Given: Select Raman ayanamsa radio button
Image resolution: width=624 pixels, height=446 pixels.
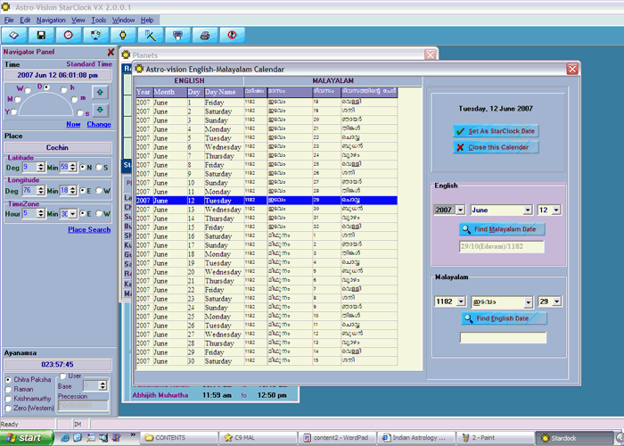Looking at the screenshot, I should 8,389.
